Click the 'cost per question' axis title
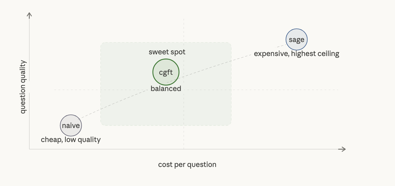The image size is (395, 186). pyautogui.click(x=187, y=164)
